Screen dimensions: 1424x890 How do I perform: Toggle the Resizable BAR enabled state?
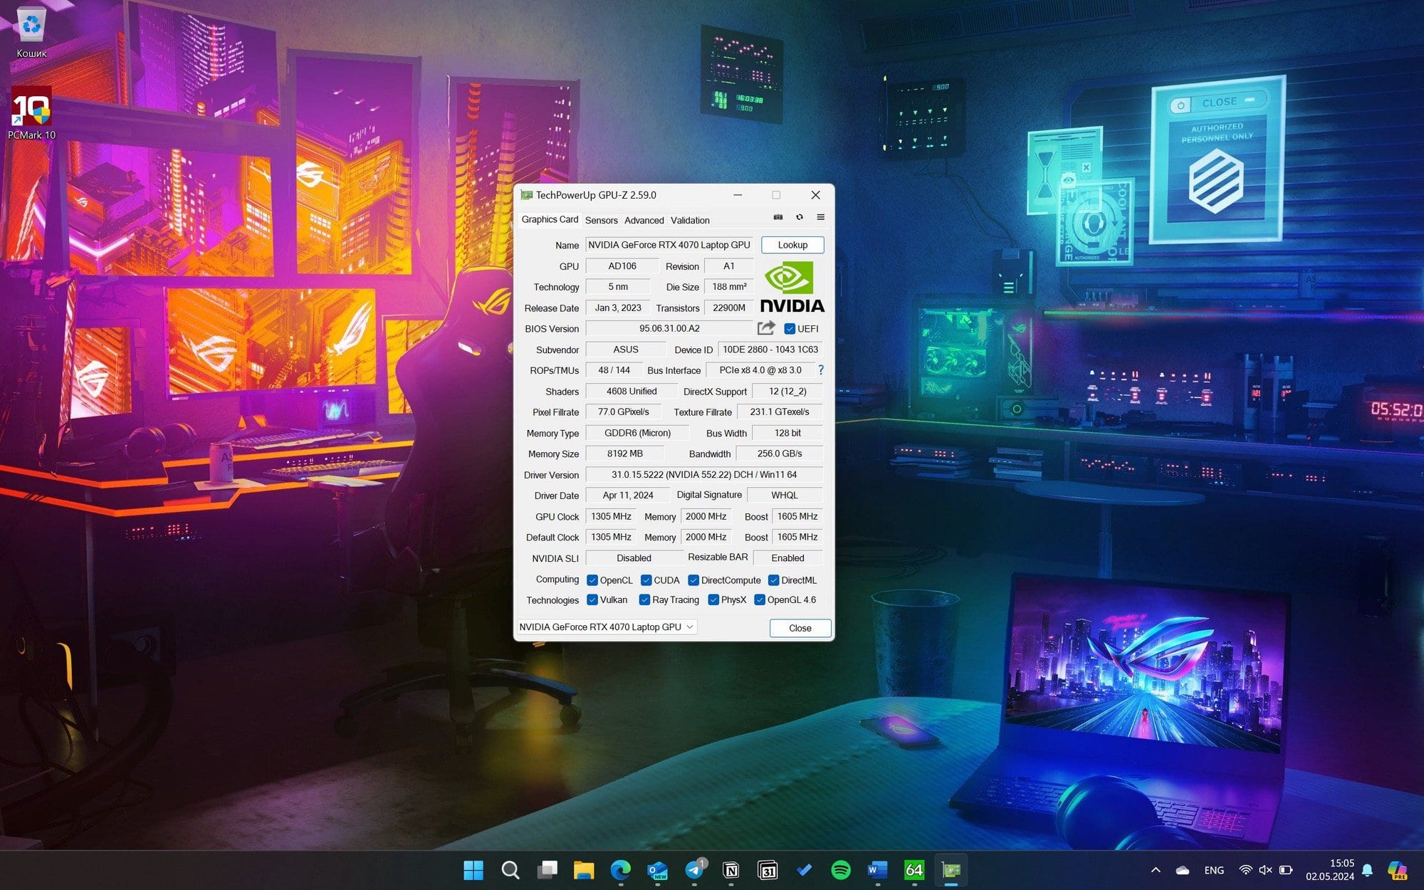pyautogui.click(x=787, y=557)
